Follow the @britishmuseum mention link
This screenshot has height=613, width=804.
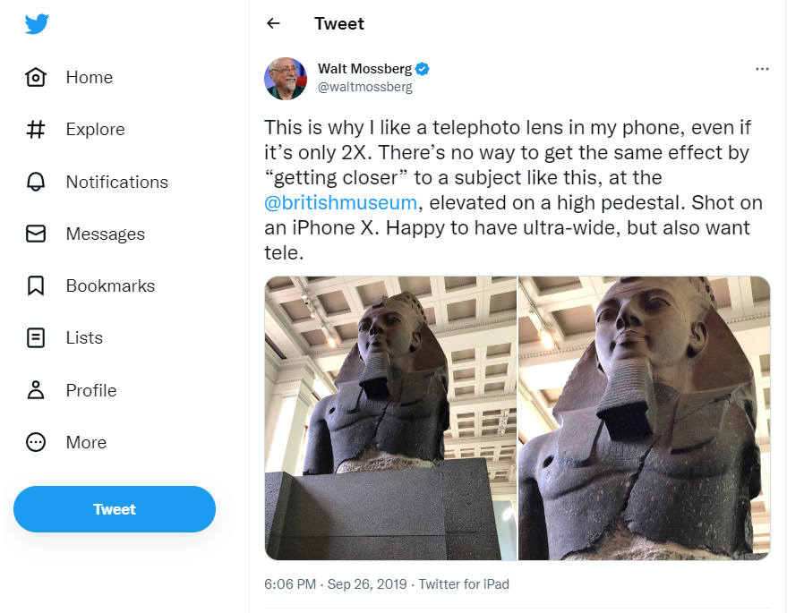click(341, 203)
